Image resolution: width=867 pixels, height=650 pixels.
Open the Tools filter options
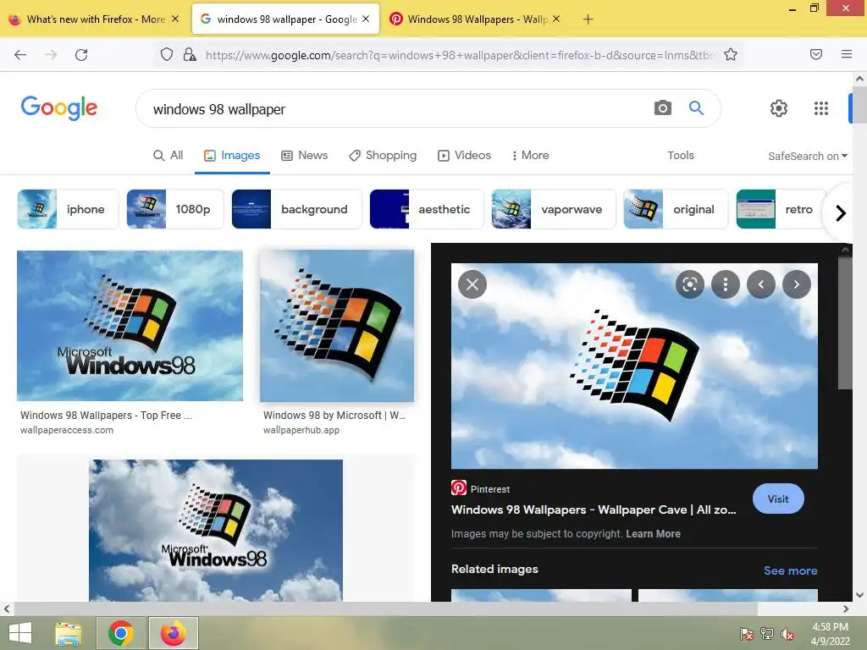[681, 156]
